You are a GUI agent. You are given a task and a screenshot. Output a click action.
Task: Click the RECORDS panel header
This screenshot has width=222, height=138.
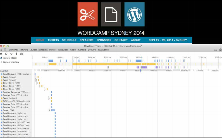pyautogui.click(x=4, y=71)
